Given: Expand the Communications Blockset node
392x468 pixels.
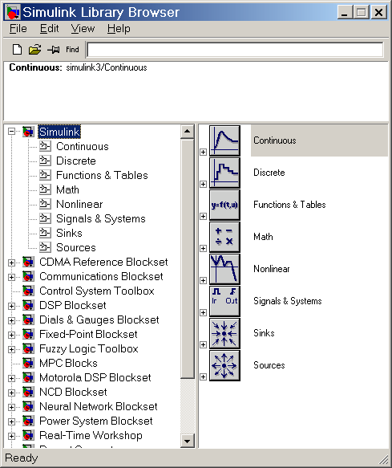Looking at the screenshot, I should point(12,277).
